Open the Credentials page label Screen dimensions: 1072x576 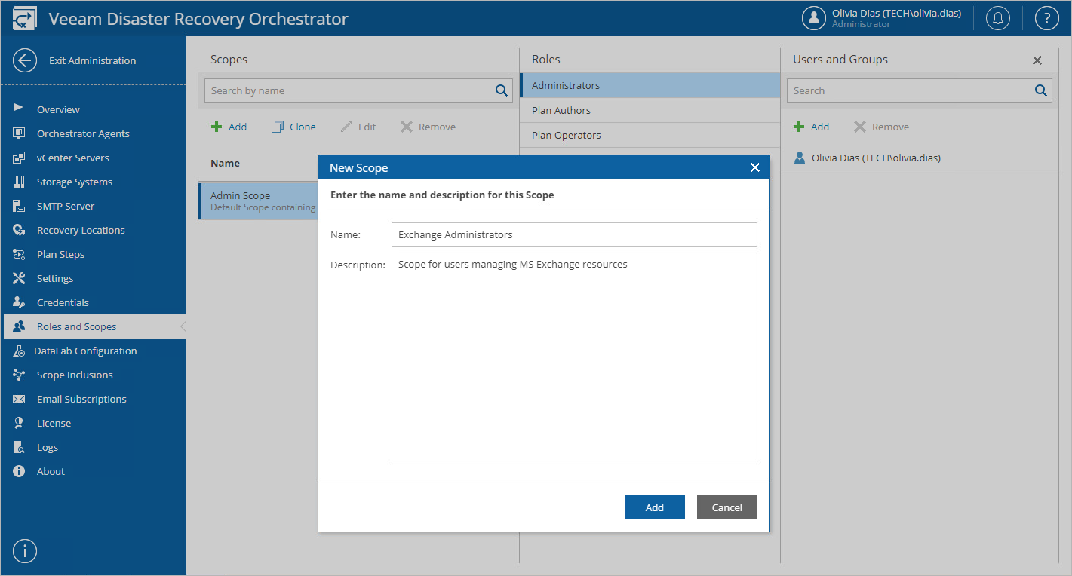tap(63, 302)
